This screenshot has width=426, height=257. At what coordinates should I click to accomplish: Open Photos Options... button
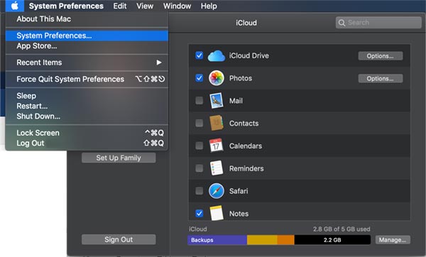click(381, 79)
